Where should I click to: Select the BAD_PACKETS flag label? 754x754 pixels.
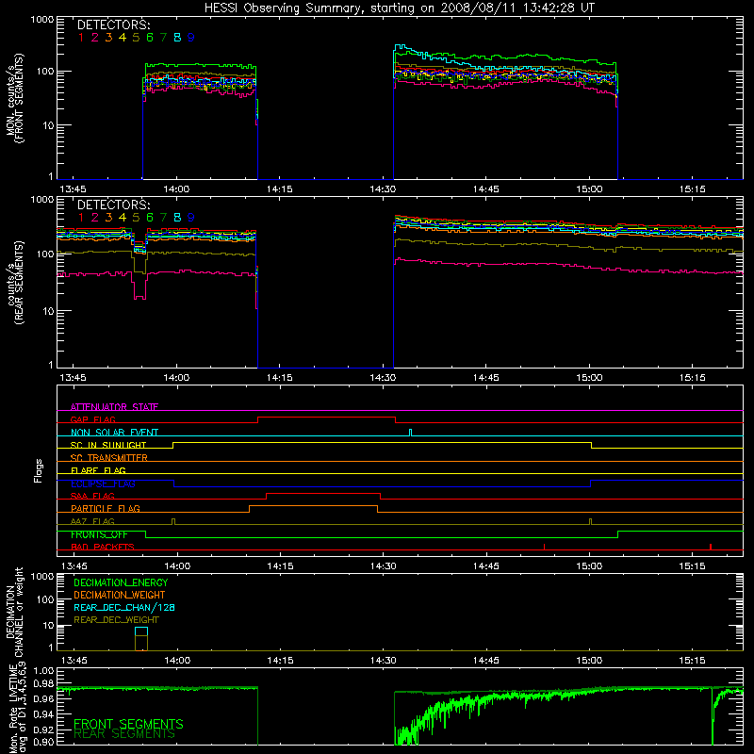[x=103, y=547]
